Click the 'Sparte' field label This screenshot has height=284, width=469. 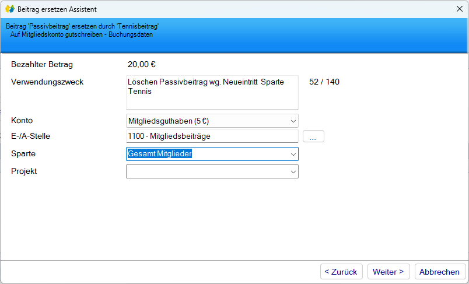[x=23, y=153]
